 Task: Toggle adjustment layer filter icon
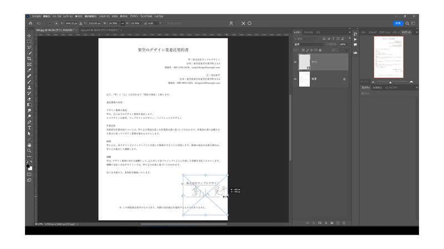(329, 38)
